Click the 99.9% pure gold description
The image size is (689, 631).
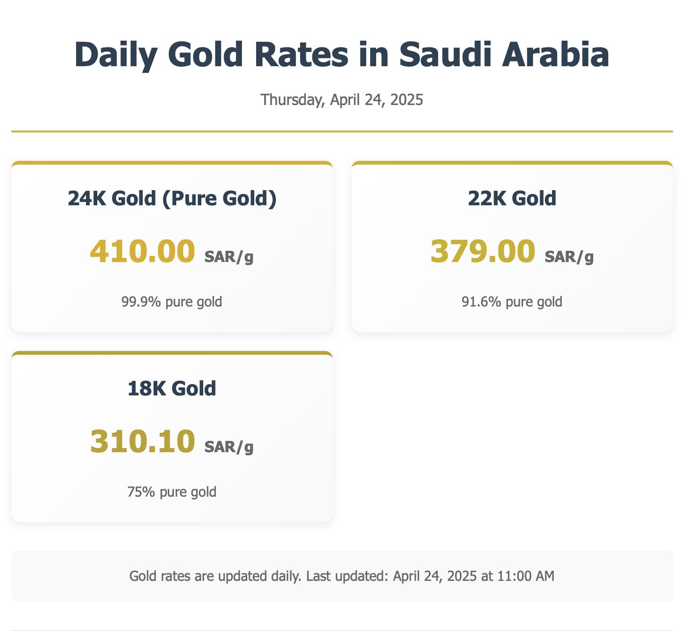172,302
